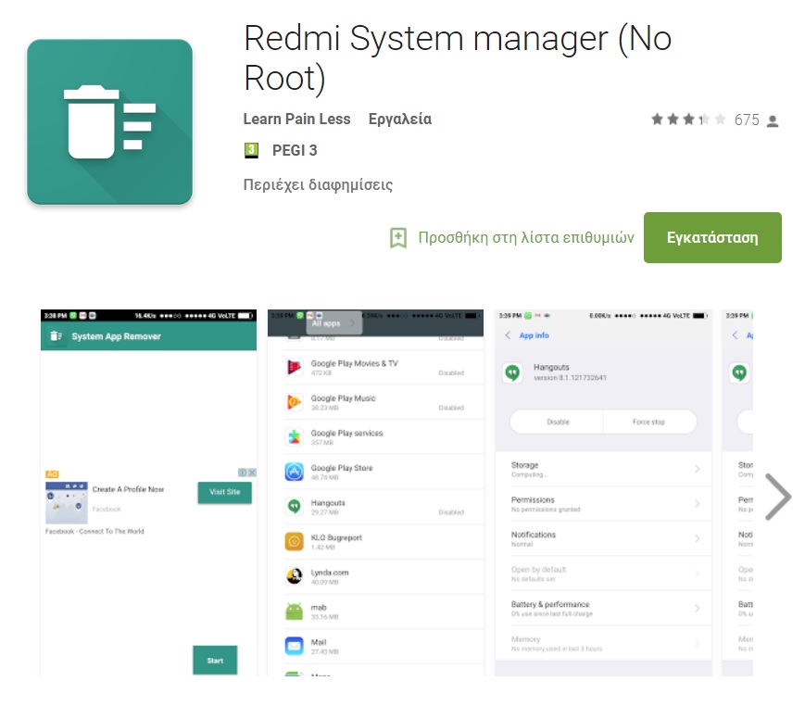Open the Εργαλεία category link
The image size is (805, 706).
coord(399,119)
